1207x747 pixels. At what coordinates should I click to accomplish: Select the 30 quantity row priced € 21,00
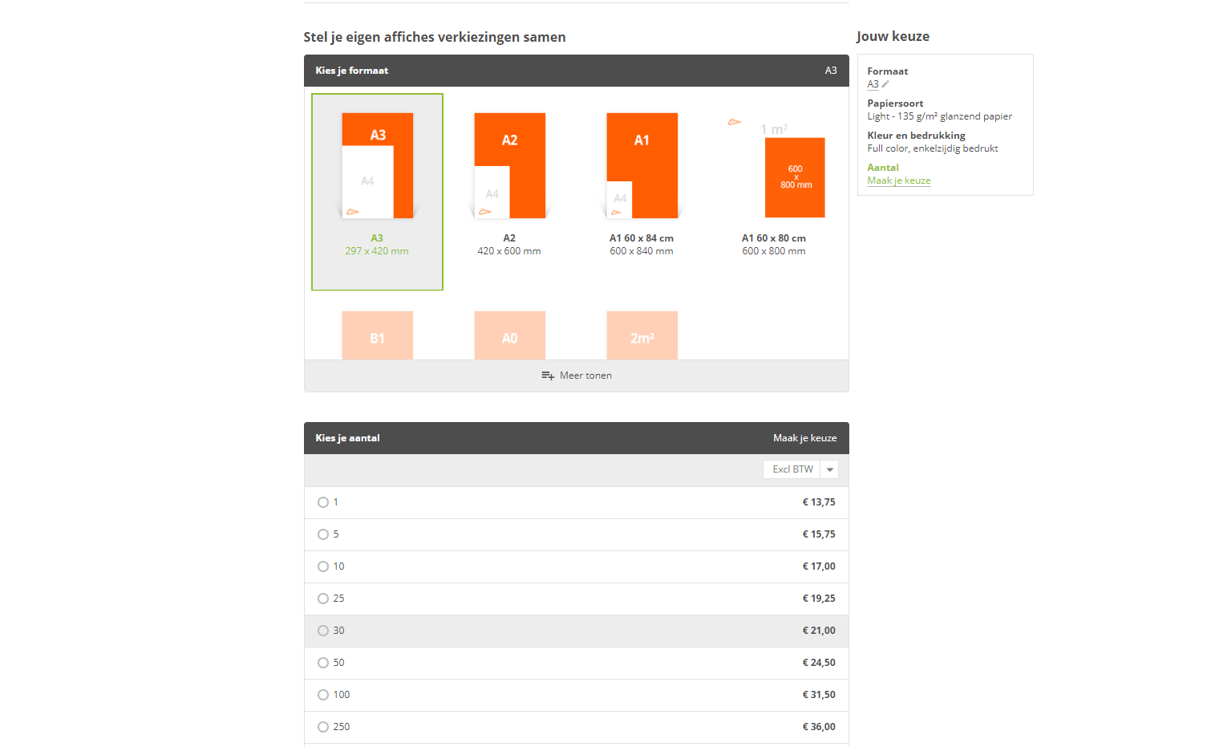577,631
